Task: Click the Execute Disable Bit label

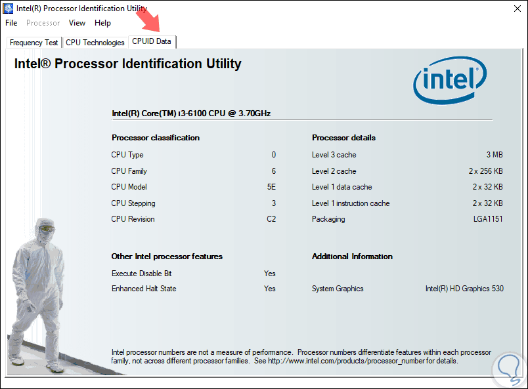Action: pyautogui.click(x=141, y=274)
